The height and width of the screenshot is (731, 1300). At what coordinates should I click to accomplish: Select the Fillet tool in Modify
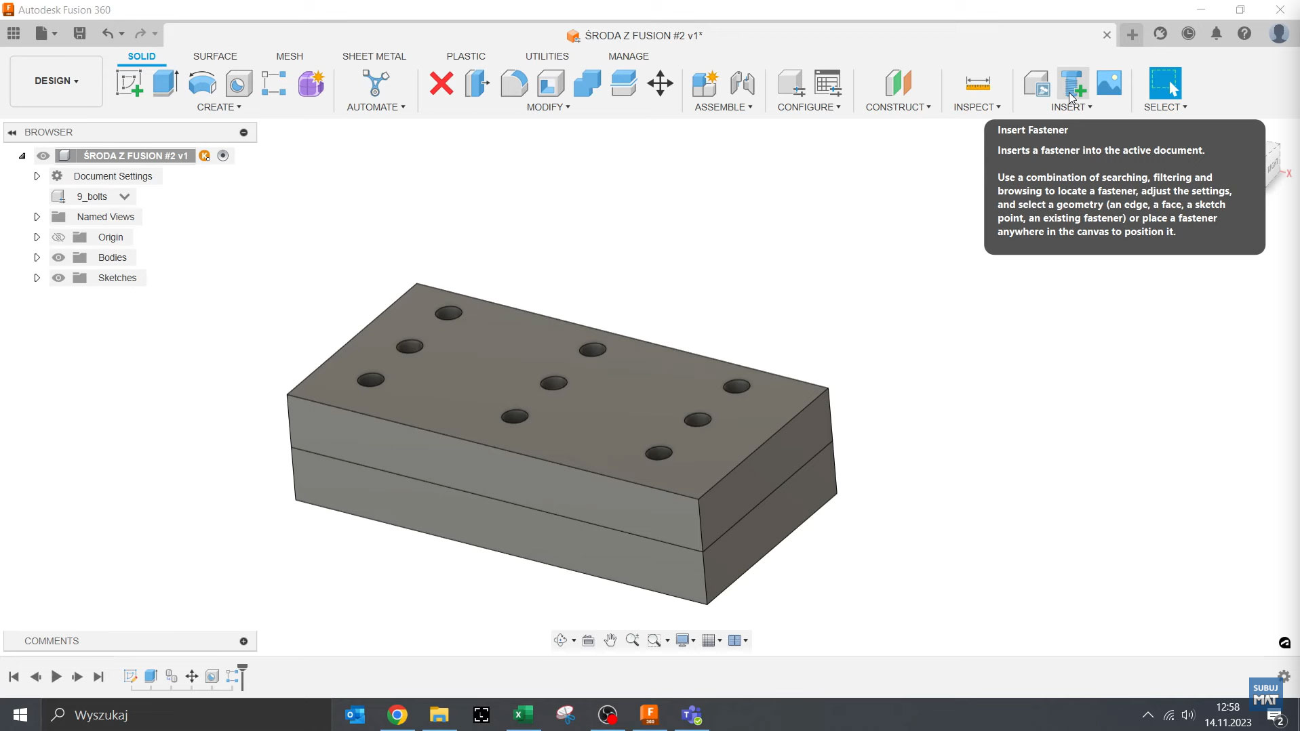[514, 83]
